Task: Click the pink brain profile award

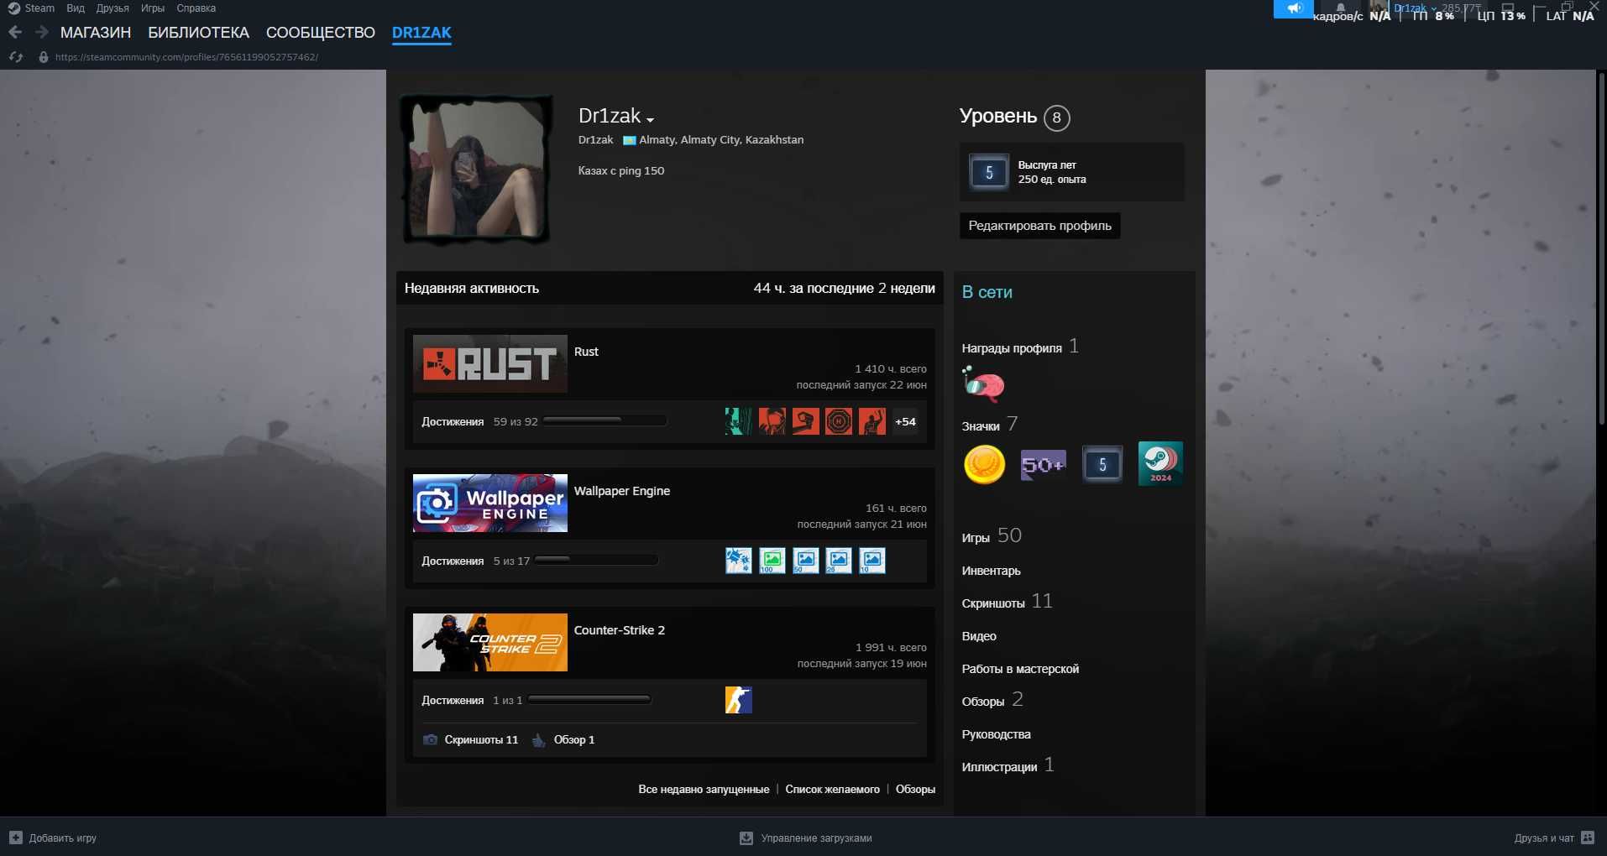Action: pyautogui.click(x=983, y=384)
